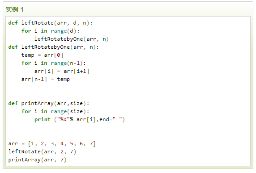Click the def leftRotate function name
Viewport: 256px width, 173px height.
click(x=38, y=23)
